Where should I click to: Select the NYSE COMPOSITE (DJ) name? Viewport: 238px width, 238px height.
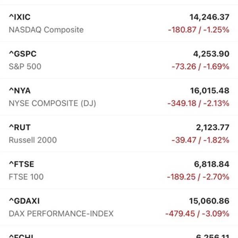(x=52, y=104)
